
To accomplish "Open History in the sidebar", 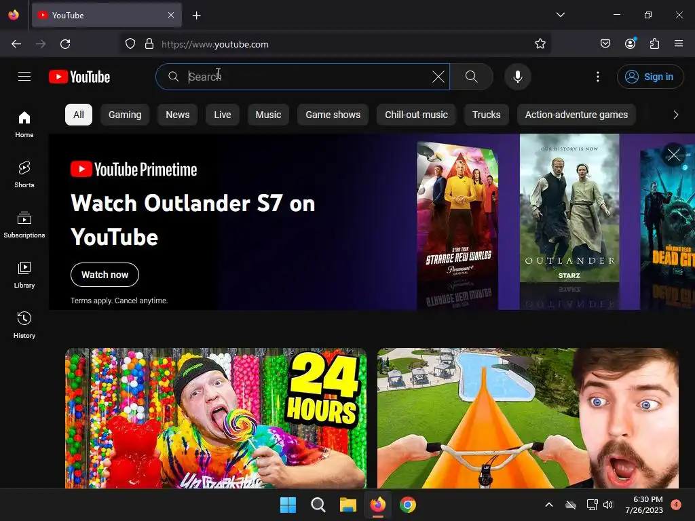I will [24, 325].
